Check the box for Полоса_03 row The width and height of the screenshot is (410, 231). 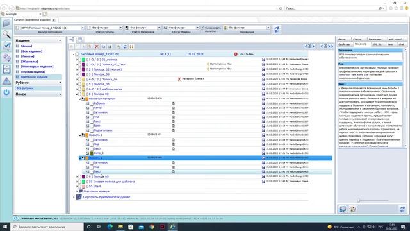coord(79,74)
